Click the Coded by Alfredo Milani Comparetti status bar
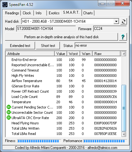The image size is (132, 152). [x=66, y=148]
